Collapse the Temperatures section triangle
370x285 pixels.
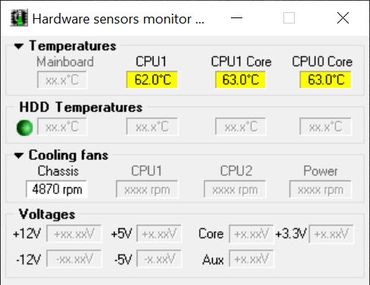click(x=19, y=46)
